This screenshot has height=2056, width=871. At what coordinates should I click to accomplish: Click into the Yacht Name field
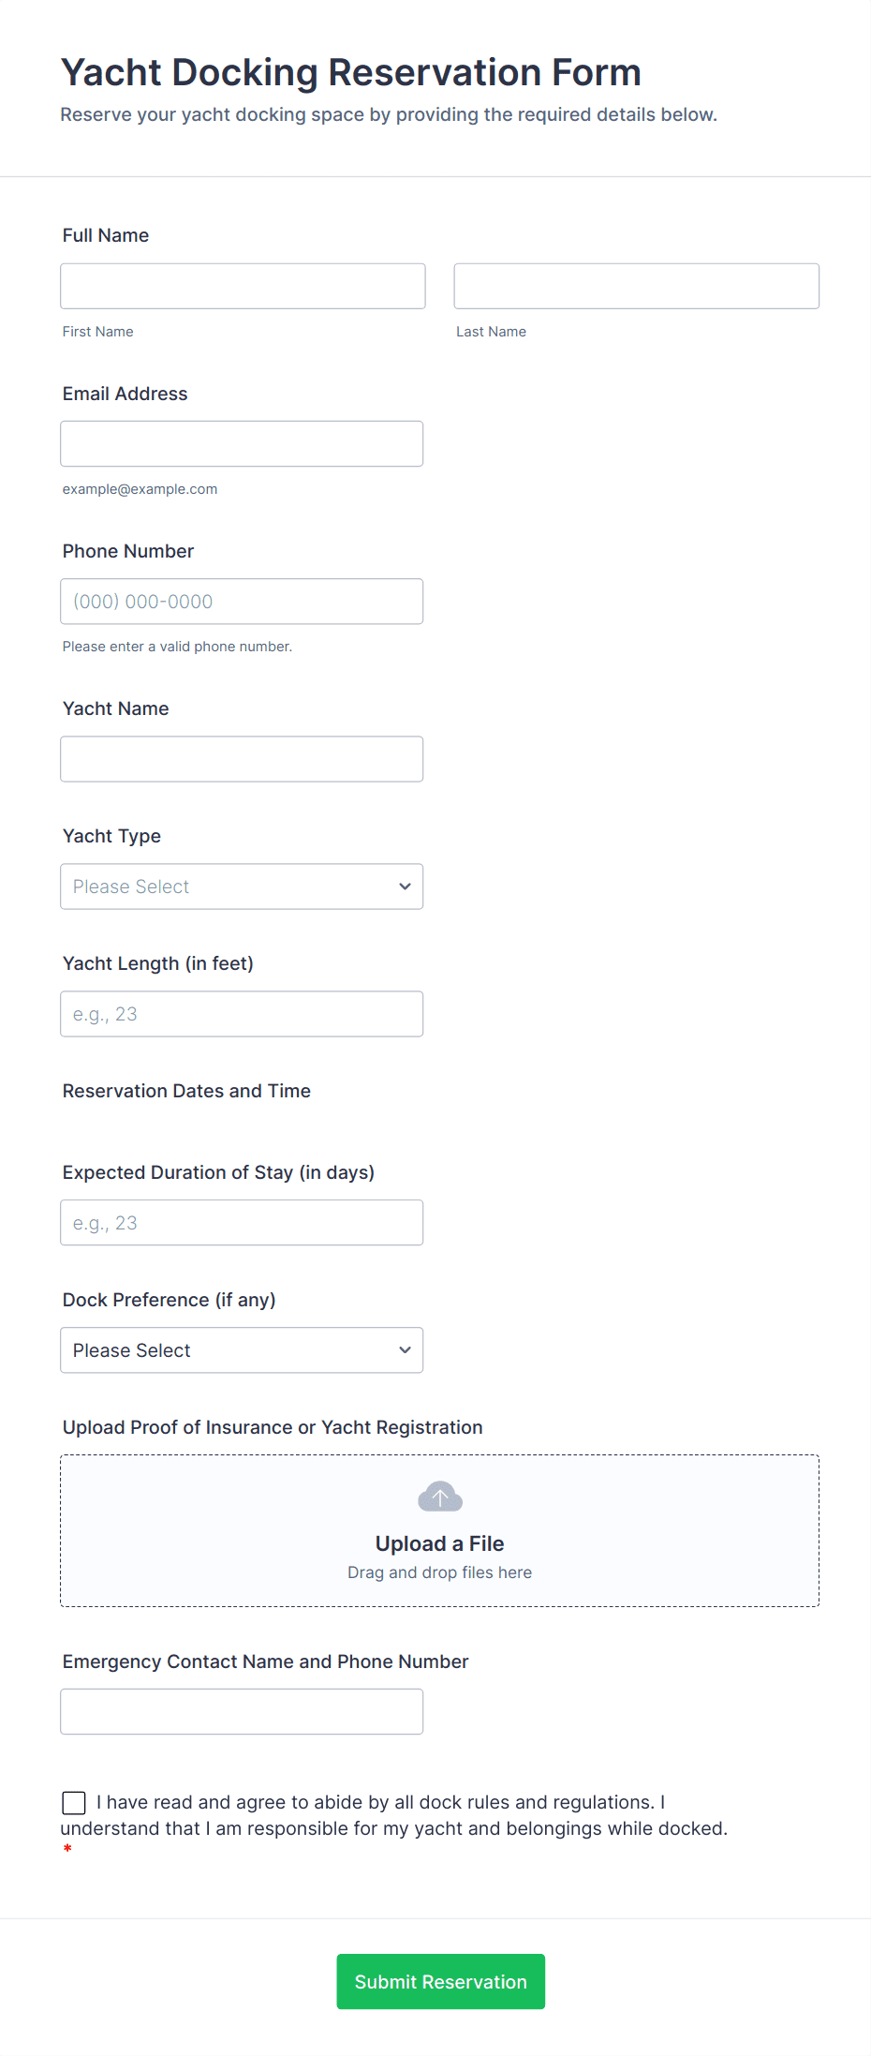(x=241, y=759)
